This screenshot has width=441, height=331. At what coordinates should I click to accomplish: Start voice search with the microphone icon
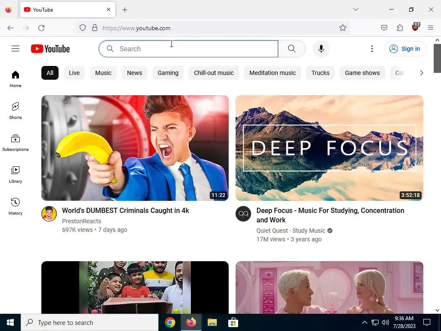point(321,49)
